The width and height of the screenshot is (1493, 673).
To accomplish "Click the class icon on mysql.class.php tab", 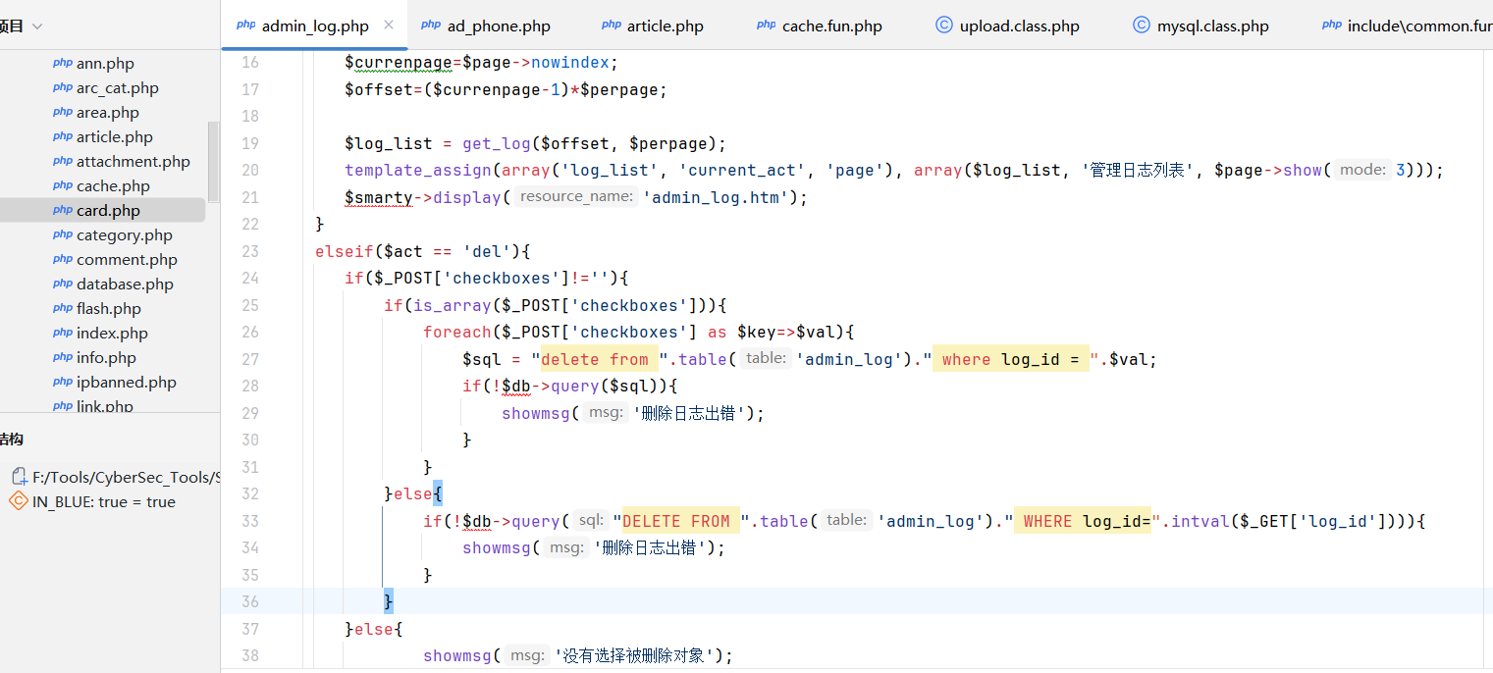I will 1141,26.
